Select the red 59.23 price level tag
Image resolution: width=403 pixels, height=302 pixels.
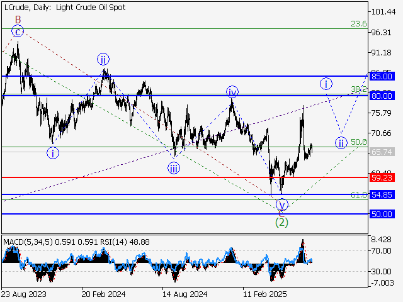tap(382, 178)
